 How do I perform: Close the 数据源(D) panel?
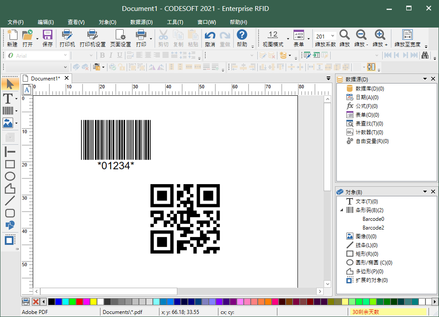[433, 79]
